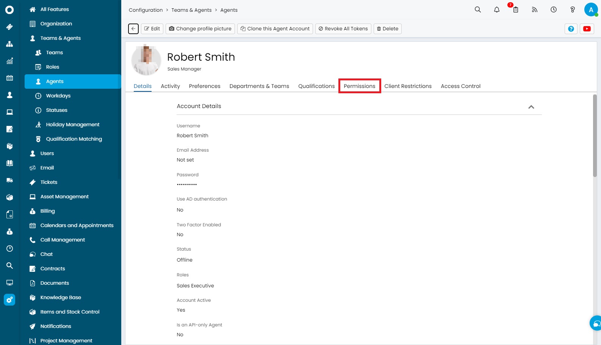Click the blue question mark help icon
Viewport: 601px width, 345px height.
click(571, 29)
